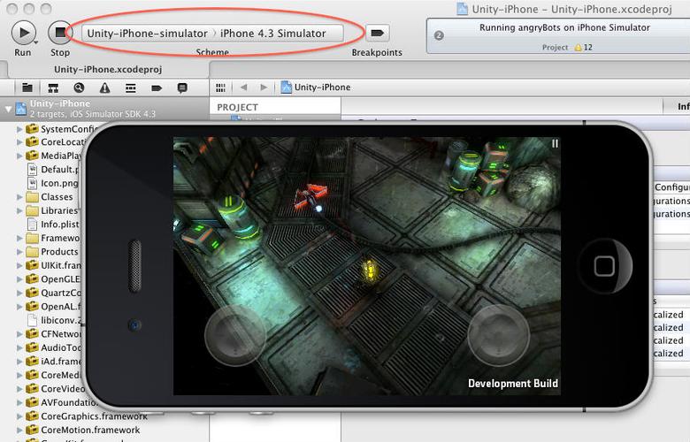
Task: Expand the SystemConfiguration framework row
Action: pos(19,129)
